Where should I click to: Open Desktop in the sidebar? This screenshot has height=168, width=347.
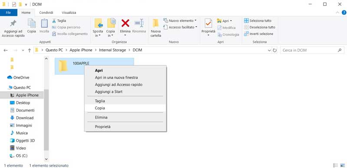[x=20, y=103]
